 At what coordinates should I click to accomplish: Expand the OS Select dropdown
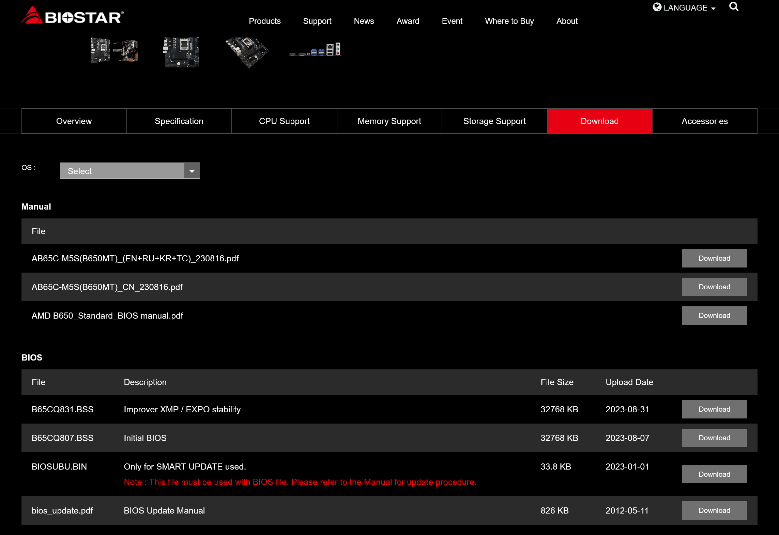122,171
